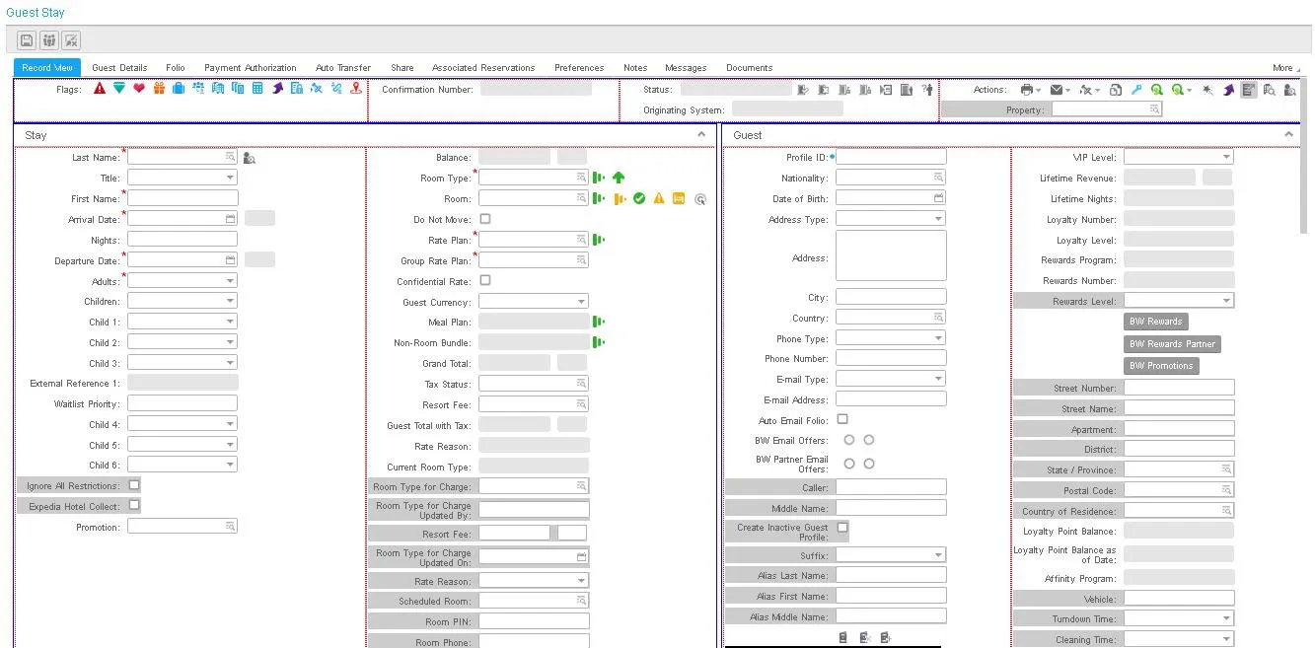The width and height of the screenshot is (1315, 648).
Task: Click the green diamond flag icon
Action: coord(119,89)
